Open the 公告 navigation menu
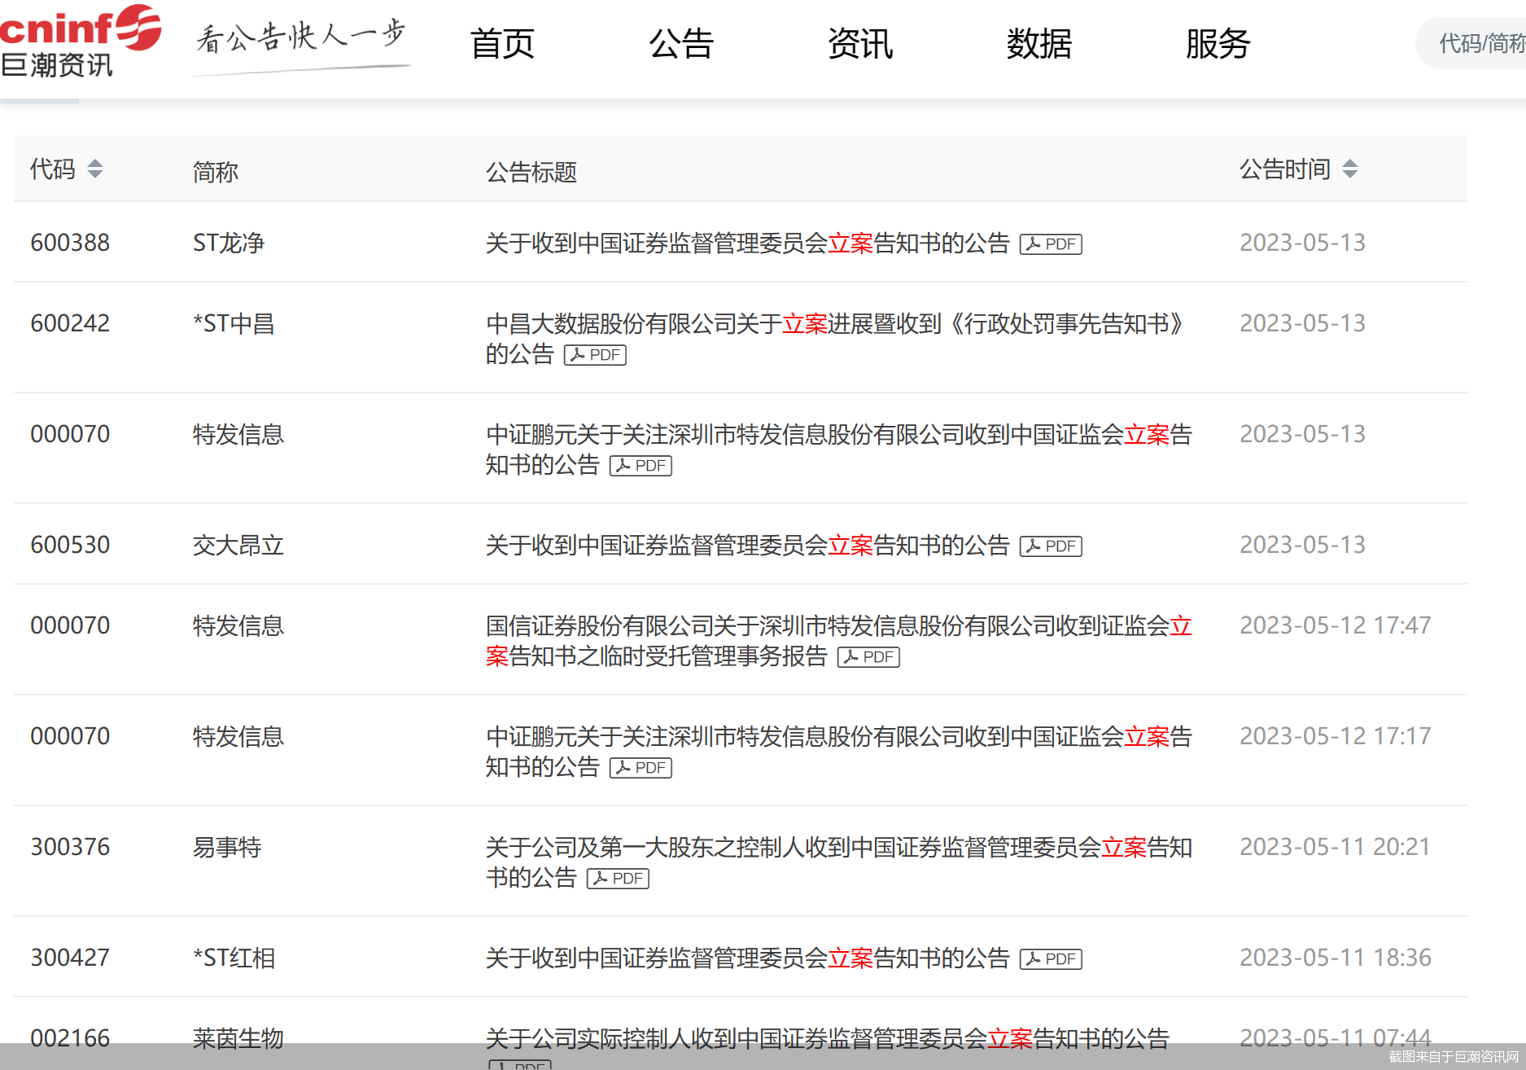 (681, 44)
